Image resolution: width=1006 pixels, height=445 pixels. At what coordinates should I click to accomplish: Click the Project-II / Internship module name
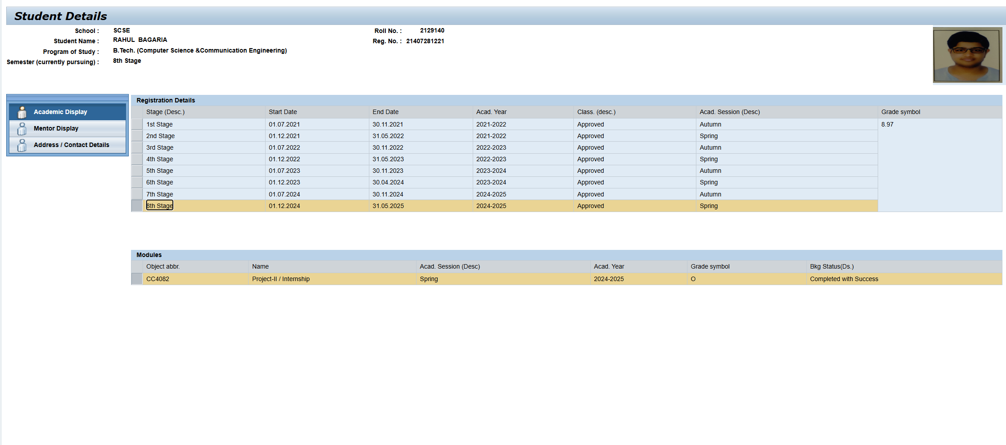coord(281,279)
